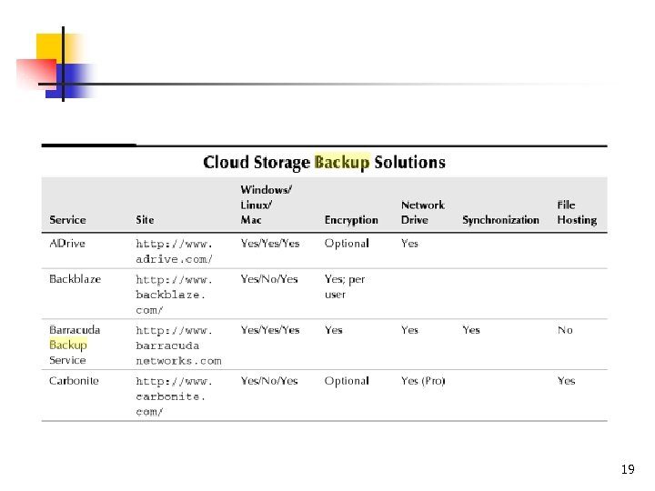Select the Synchronization column header

point(500,220)
